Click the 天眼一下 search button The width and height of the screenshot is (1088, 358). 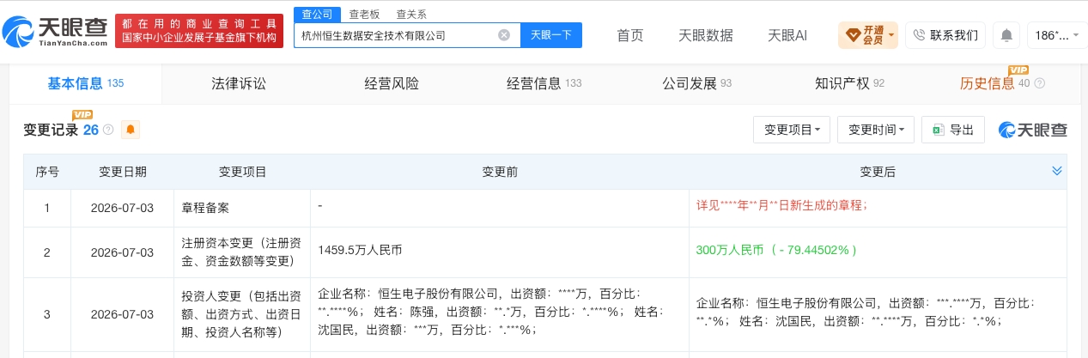[551, 35]
